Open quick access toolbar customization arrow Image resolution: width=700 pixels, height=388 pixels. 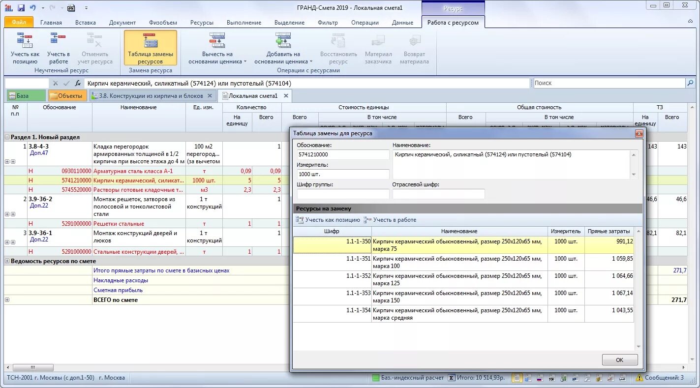87,8
